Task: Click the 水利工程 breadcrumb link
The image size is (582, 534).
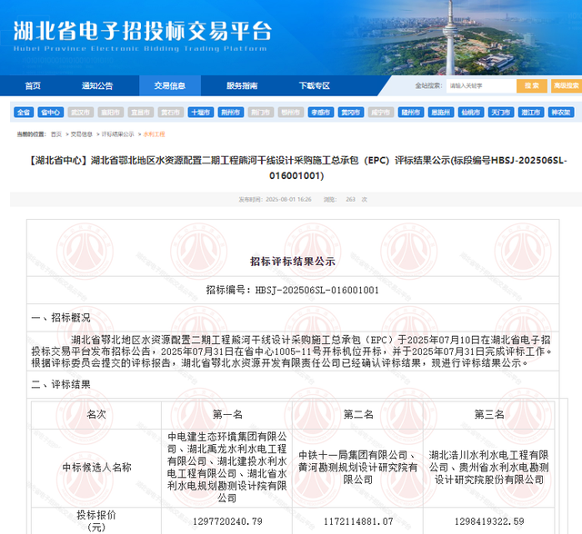Action: click(154, 134)
